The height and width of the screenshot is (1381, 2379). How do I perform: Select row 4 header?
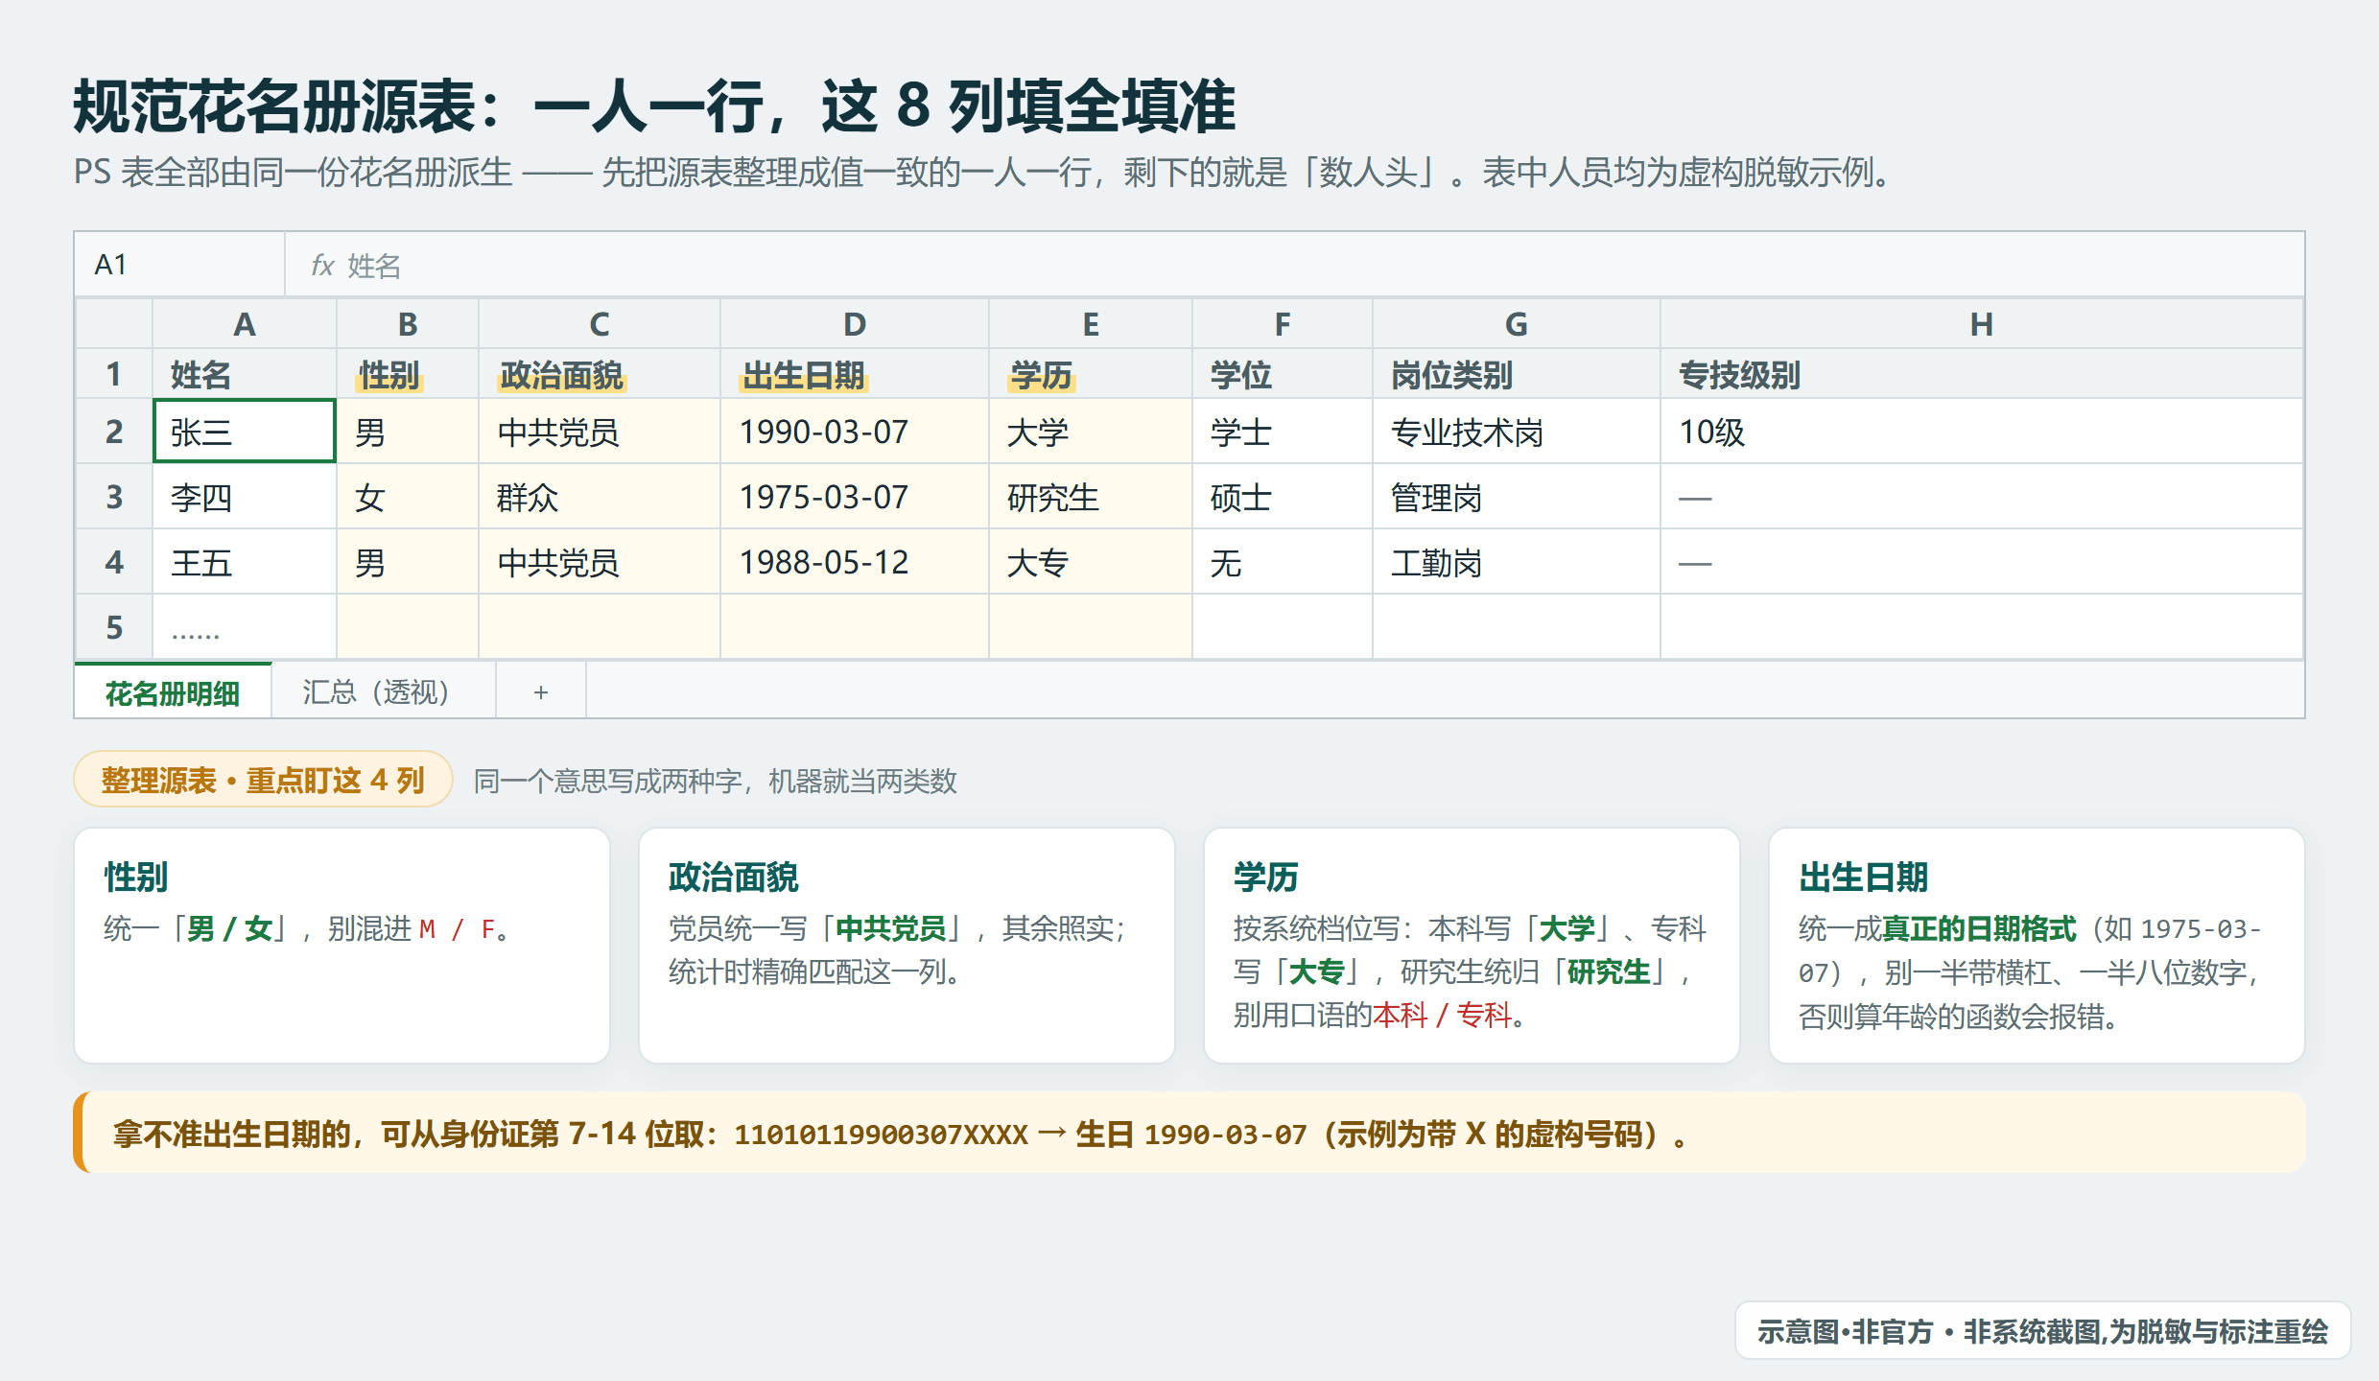point(114,562)
